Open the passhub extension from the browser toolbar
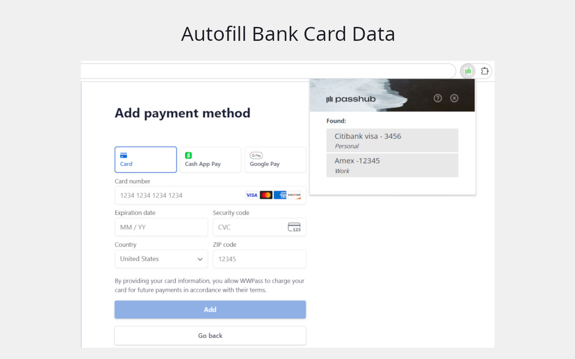 coord(468,71)
